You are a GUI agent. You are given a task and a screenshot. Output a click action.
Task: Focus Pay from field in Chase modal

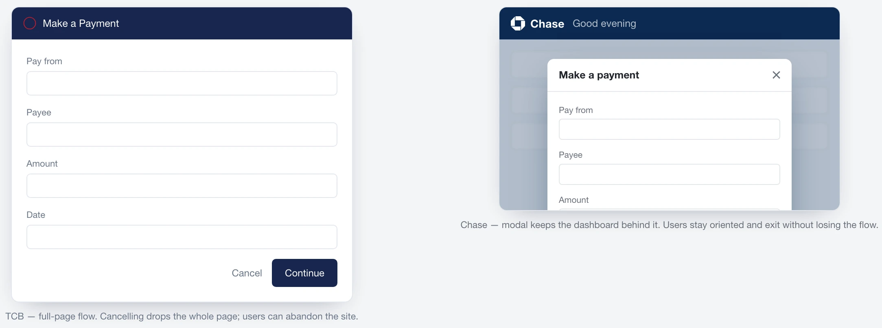(670, 129)
